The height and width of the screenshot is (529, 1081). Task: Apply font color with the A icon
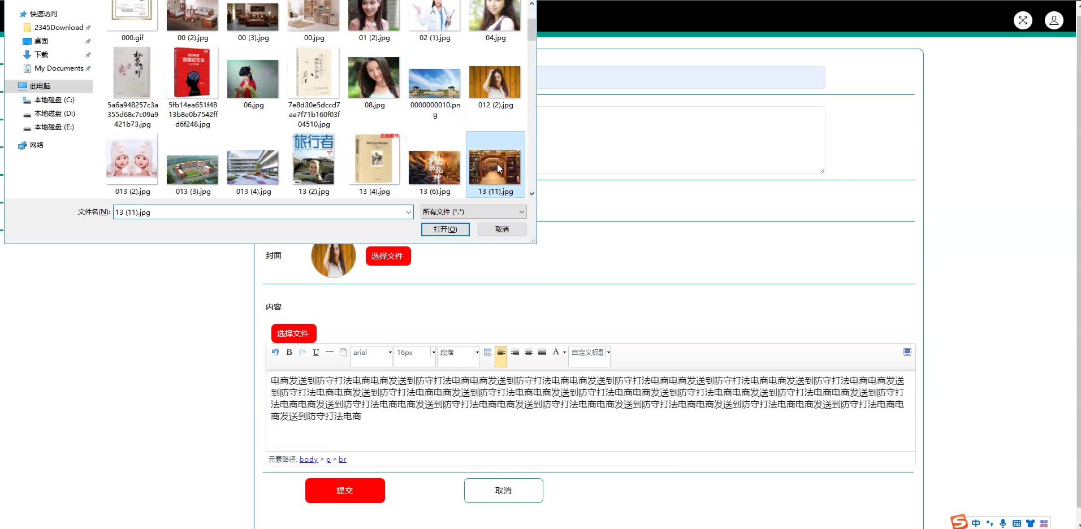pyautogui.click(x=556, y=352)
